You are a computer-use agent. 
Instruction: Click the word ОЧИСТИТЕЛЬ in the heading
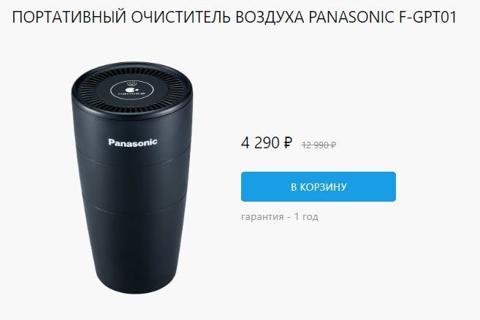[180, 17]
